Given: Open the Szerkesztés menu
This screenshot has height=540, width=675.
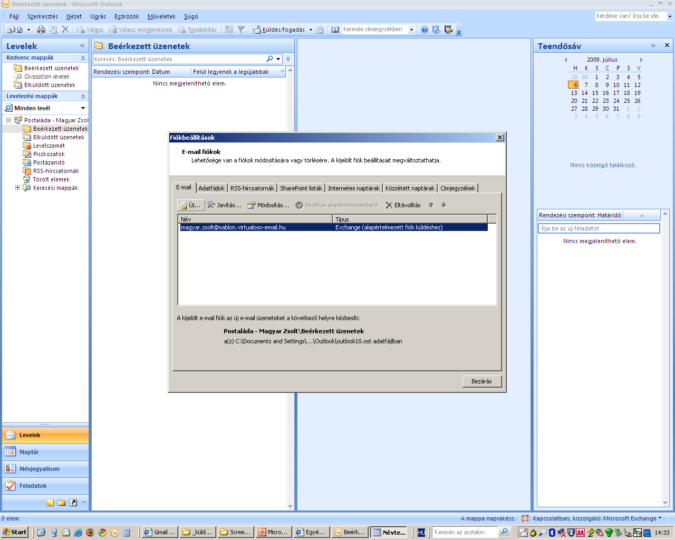Looking at the screenshot, I should (43, 16).
